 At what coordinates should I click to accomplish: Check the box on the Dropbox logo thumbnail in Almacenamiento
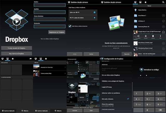tap(76, 84)
